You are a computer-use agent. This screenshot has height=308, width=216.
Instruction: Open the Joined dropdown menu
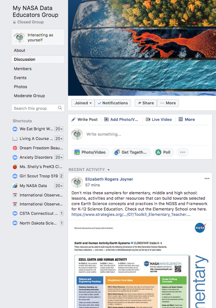click(83, 103)
